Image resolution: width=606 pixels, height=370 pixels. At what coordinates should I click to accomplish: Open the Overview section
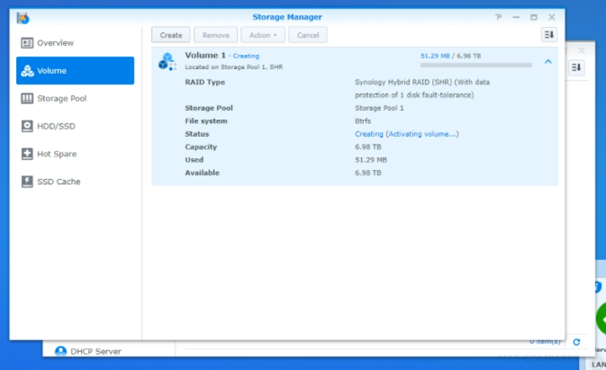[75, 43]
